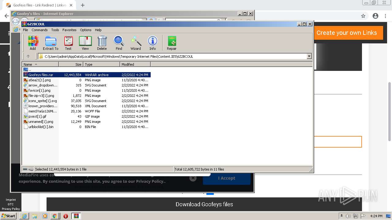Click Imprint link in sidebar
The image size is (392, 220).
(11, 200)
